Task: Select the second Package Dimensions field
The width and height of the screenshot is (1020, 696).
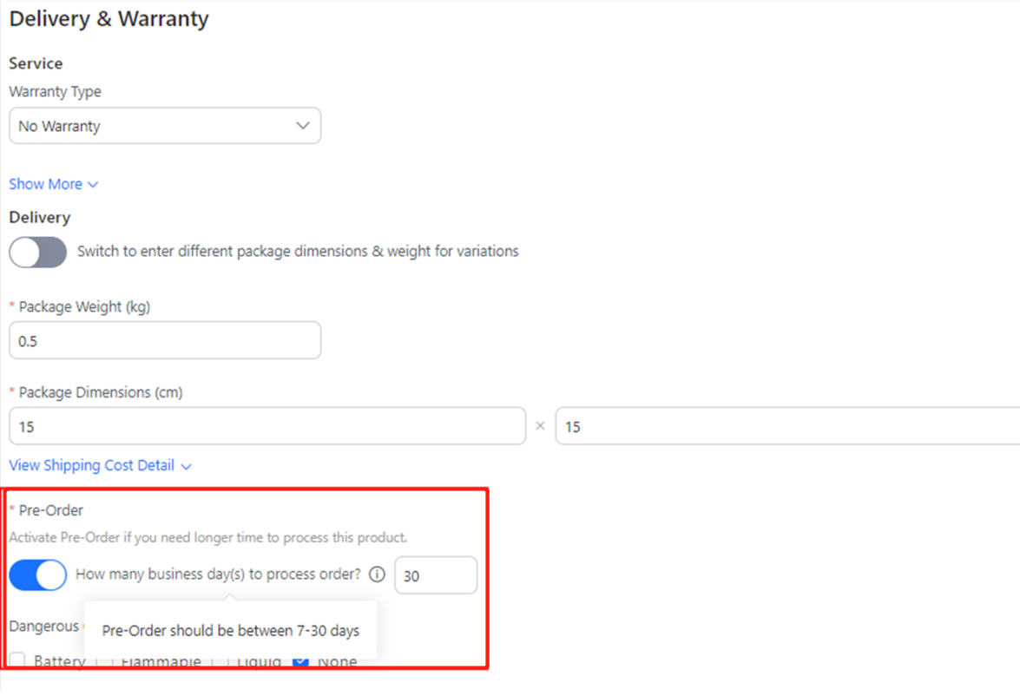Action: (x=786, y=427)
